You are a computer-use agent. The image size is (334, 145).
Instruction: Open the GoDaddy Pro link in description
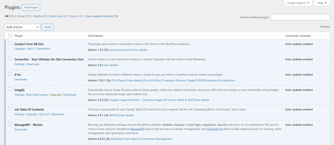pyautogui.click(x=215, y=129)
